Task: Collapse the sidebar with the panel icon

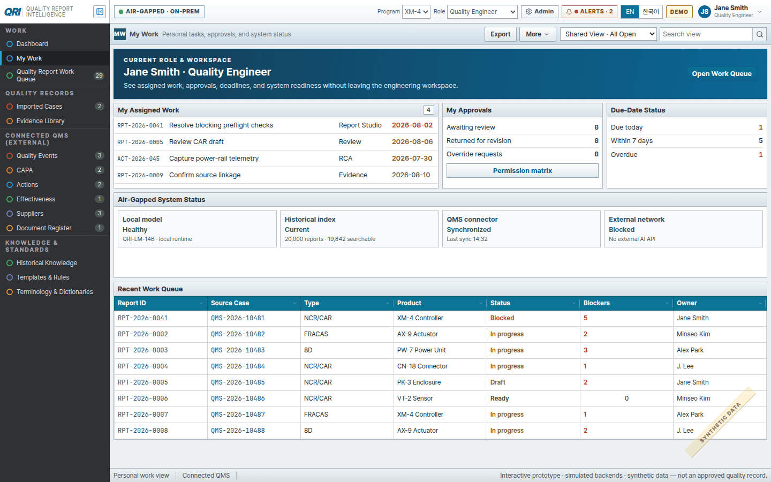Action: pos(100,12)
